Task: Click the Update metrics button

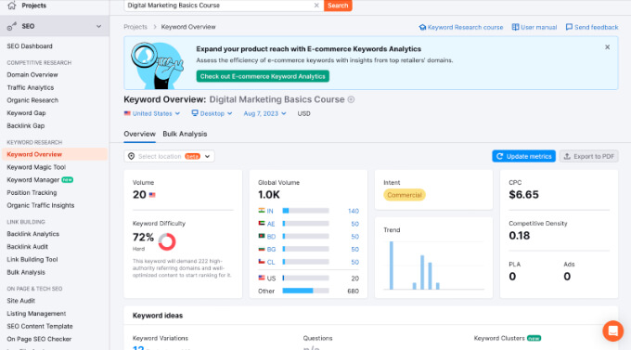Action: [x=523, y=156]
